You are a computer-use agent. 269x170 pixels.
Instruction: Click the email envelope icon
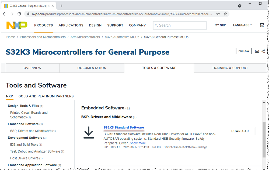(x=257, y=51)
